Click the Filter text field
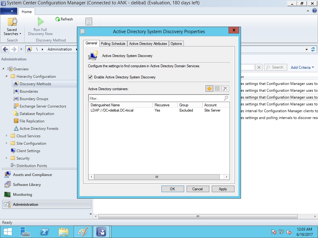This screenshot has height=238, width=318. click(156, 98)
